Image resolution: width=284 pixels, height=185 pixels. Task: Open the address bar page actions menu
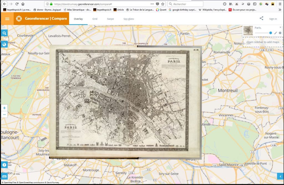[152, 4]
